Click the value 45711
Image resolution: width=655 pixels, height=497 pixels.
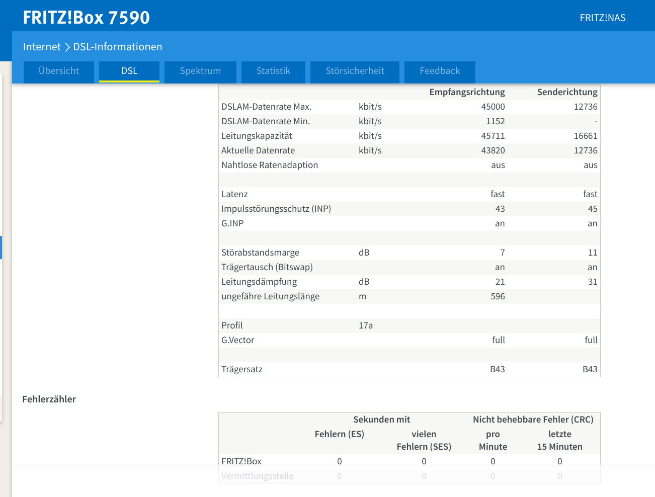click(x=493, y=136)
